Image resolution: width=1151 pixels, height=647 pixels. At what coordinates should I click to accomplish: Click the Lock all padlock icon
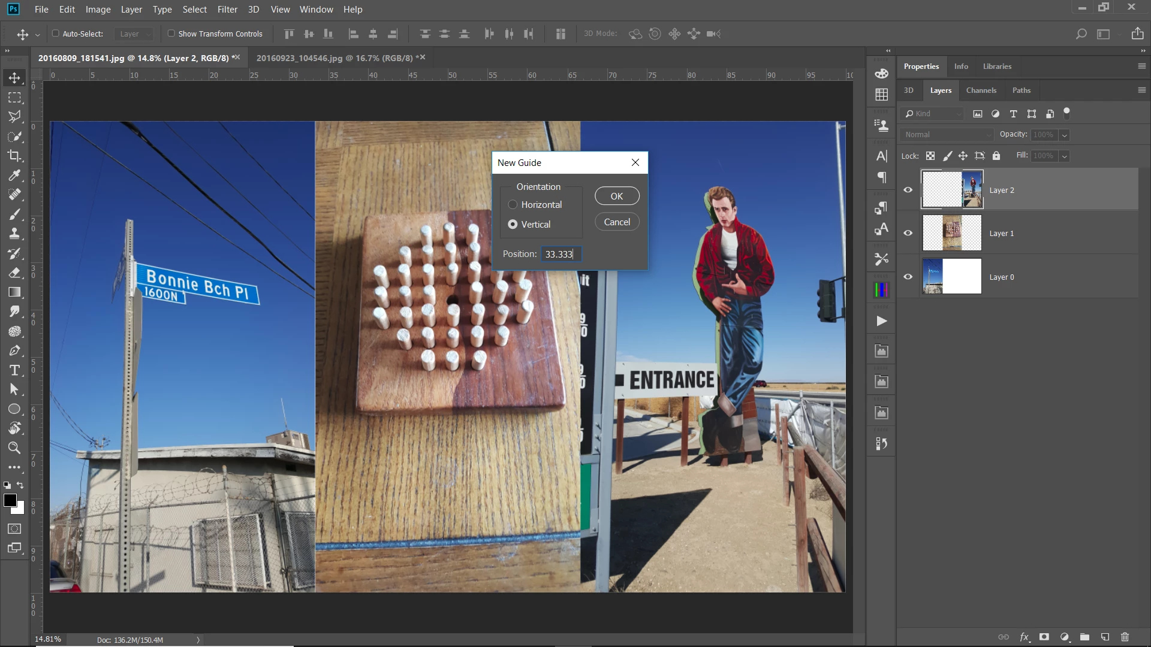pos(996,156)
